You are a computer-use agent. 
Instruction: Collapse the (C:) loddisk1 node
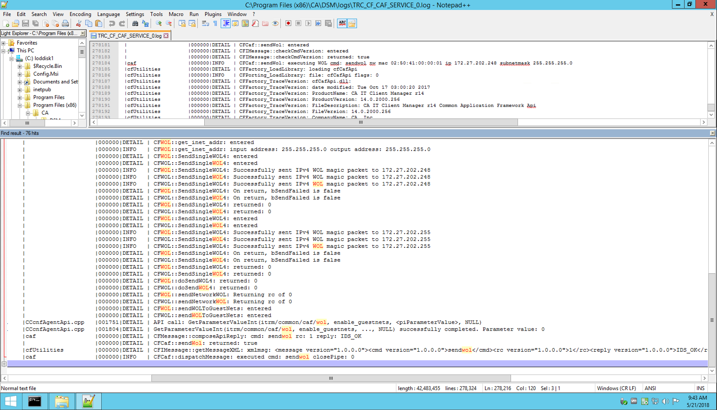point(11,59)
